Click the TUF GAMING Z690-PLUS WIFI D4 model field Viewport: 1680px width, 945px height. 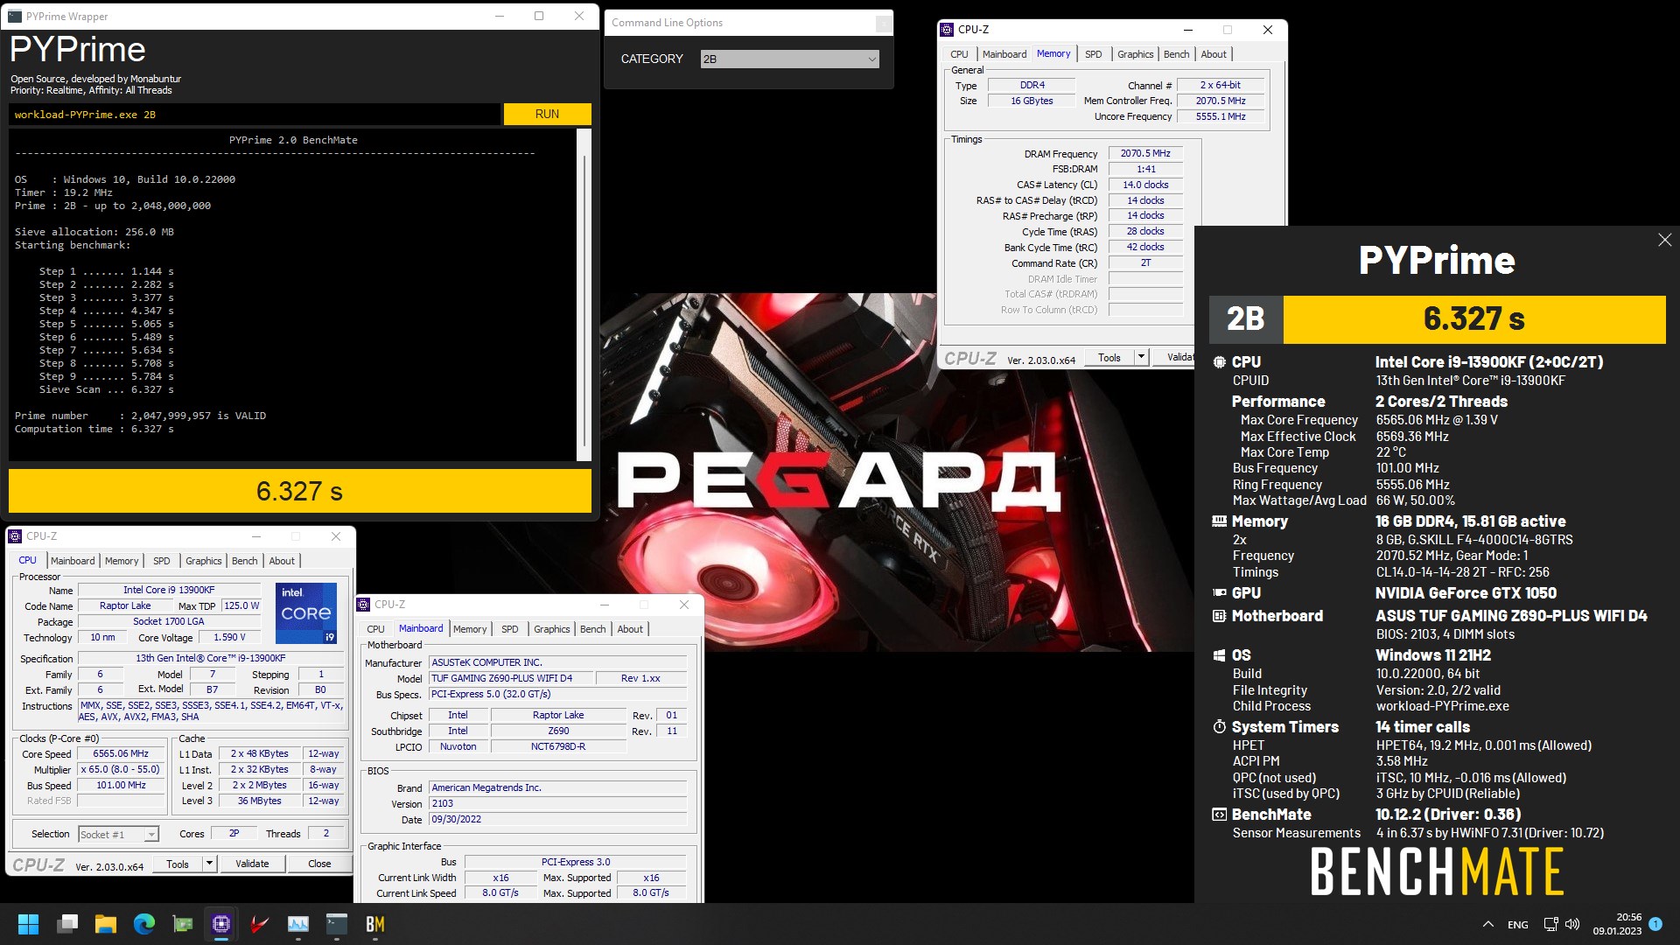tap(510, 679)
